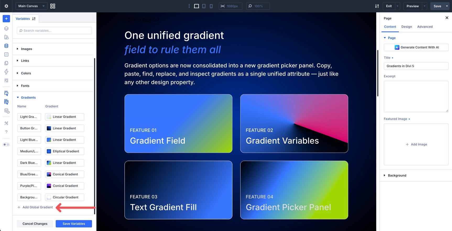Open the lightning bolt quick actions icon

click(x=6, y=72)
